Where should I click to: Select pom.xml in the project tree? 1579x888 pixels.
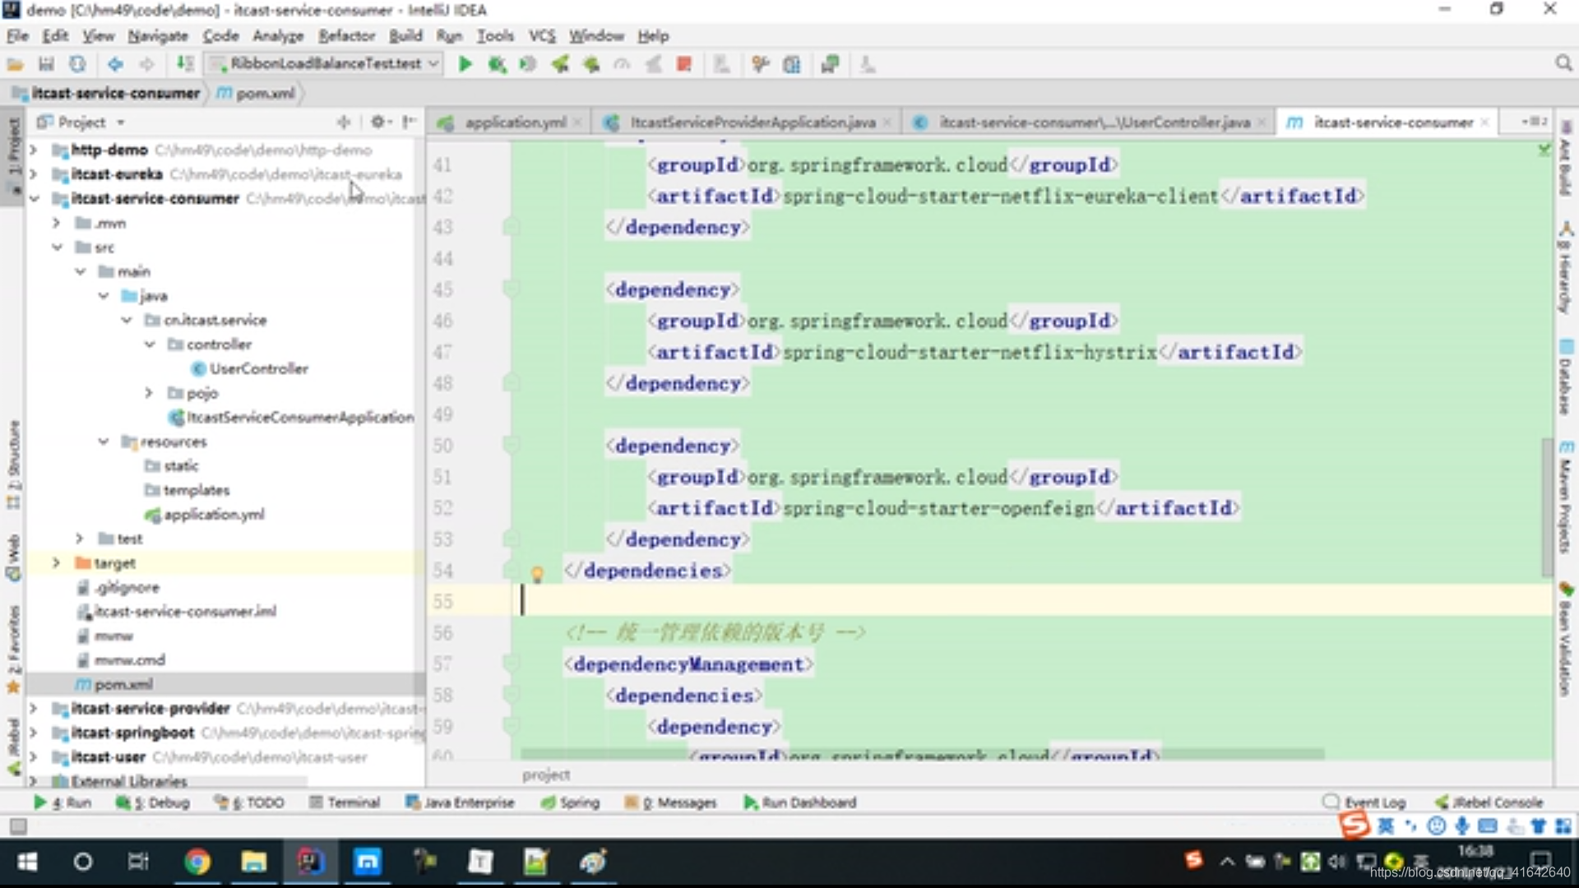pos(114,684)
